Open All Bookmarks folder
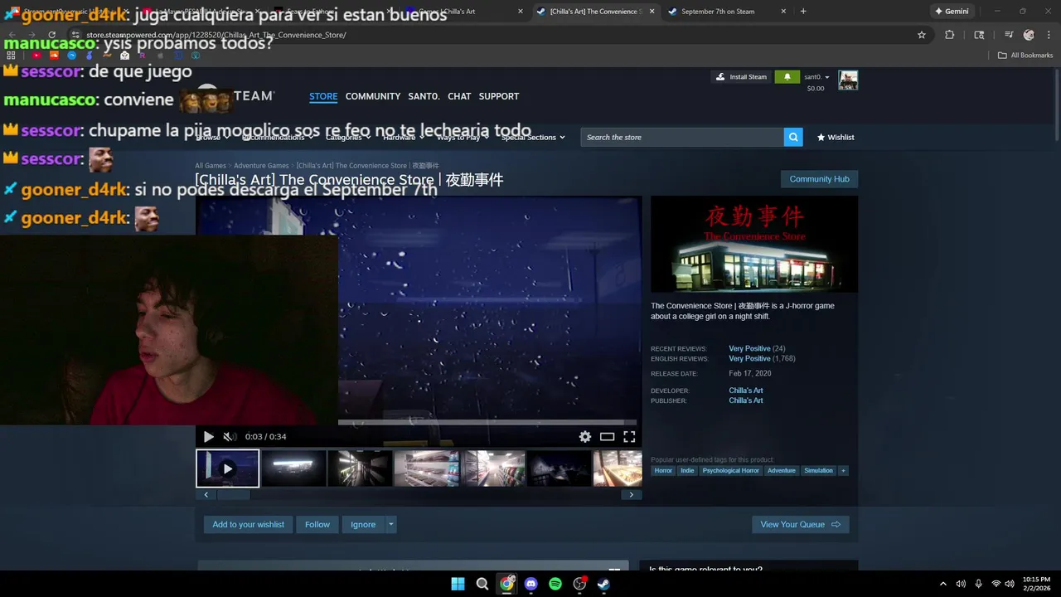 coord(1025,56)
